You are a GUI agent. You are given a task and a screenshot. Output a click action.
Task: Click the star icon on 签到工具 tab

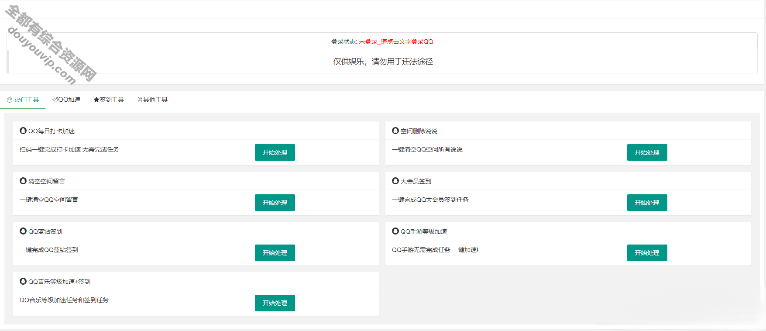pos(96,100)
